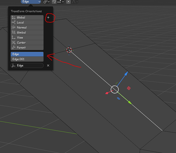Toggle proportional editing
The height and width of the screenshot is (153, 176).
tap(68, 2)
